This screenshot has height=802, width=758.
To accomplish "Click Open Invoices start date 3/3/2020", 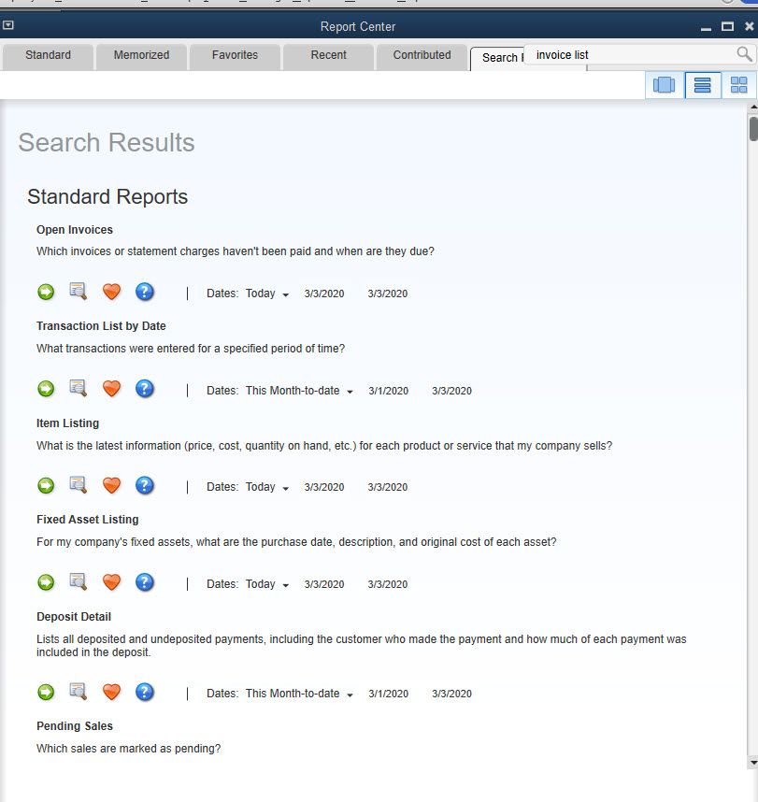I will (324, 294).
